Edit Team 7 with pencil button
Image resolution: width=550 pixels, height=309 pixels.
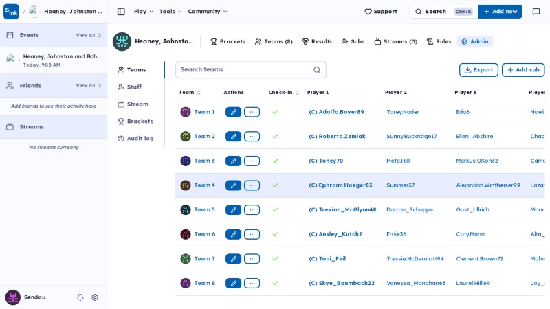click(233, 259)
